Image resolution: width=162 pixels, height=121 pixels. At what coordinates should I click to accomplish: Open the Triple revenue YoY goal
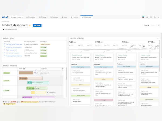(x=11, y=50)
